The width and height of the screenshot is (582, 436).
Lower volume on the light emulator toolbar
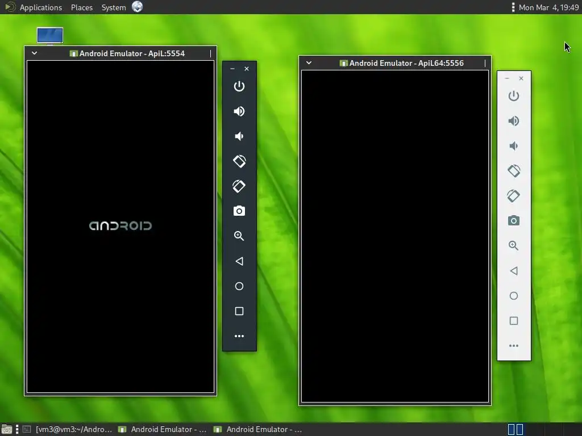coord(514,146)
